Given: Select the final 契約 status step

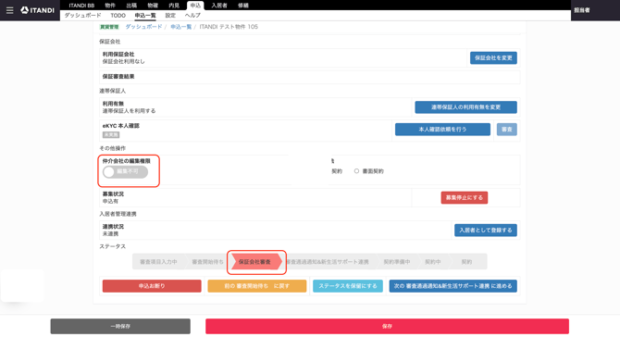Looking at the screenshot, I should (x=466, y=262).
